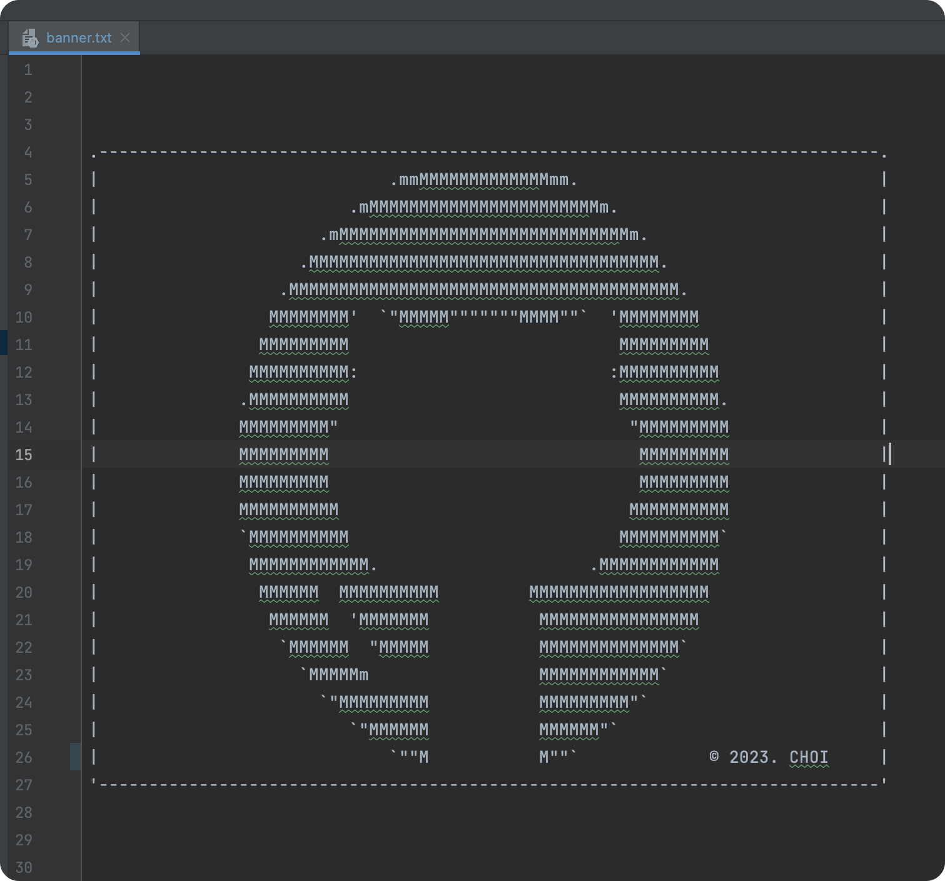Click the word CHOI in the copyright line

(809, 757)
